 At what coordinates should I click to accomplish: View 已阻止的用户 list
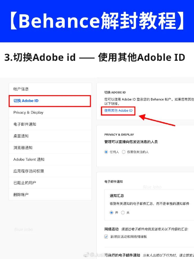(50, 183)
